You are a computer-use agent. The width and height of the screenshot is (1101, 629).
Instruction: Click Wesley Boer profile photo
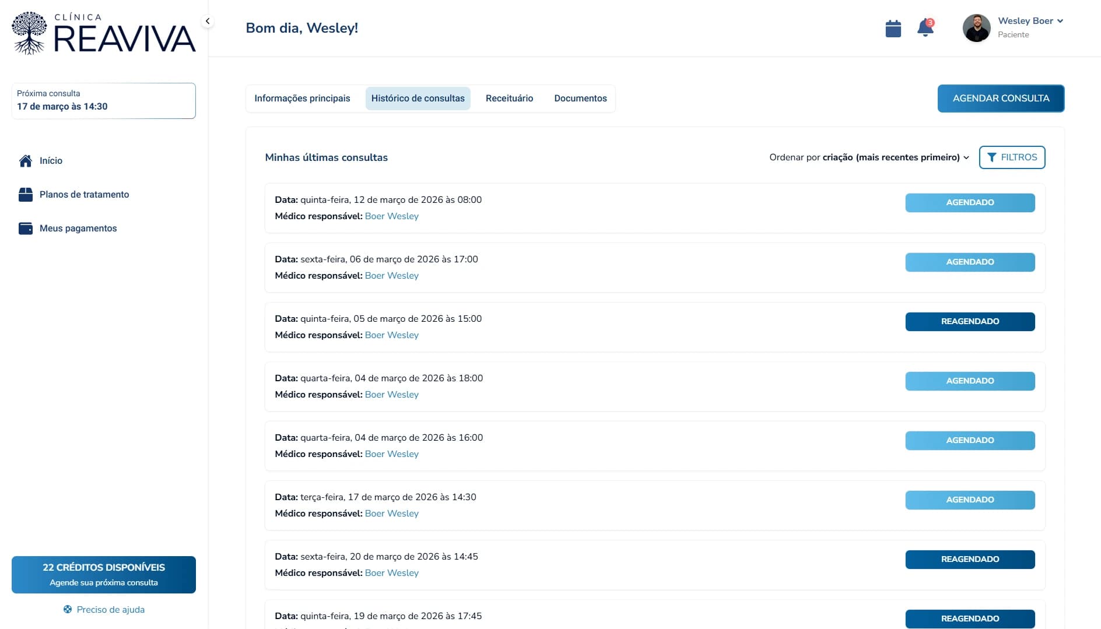pos(976,28)
